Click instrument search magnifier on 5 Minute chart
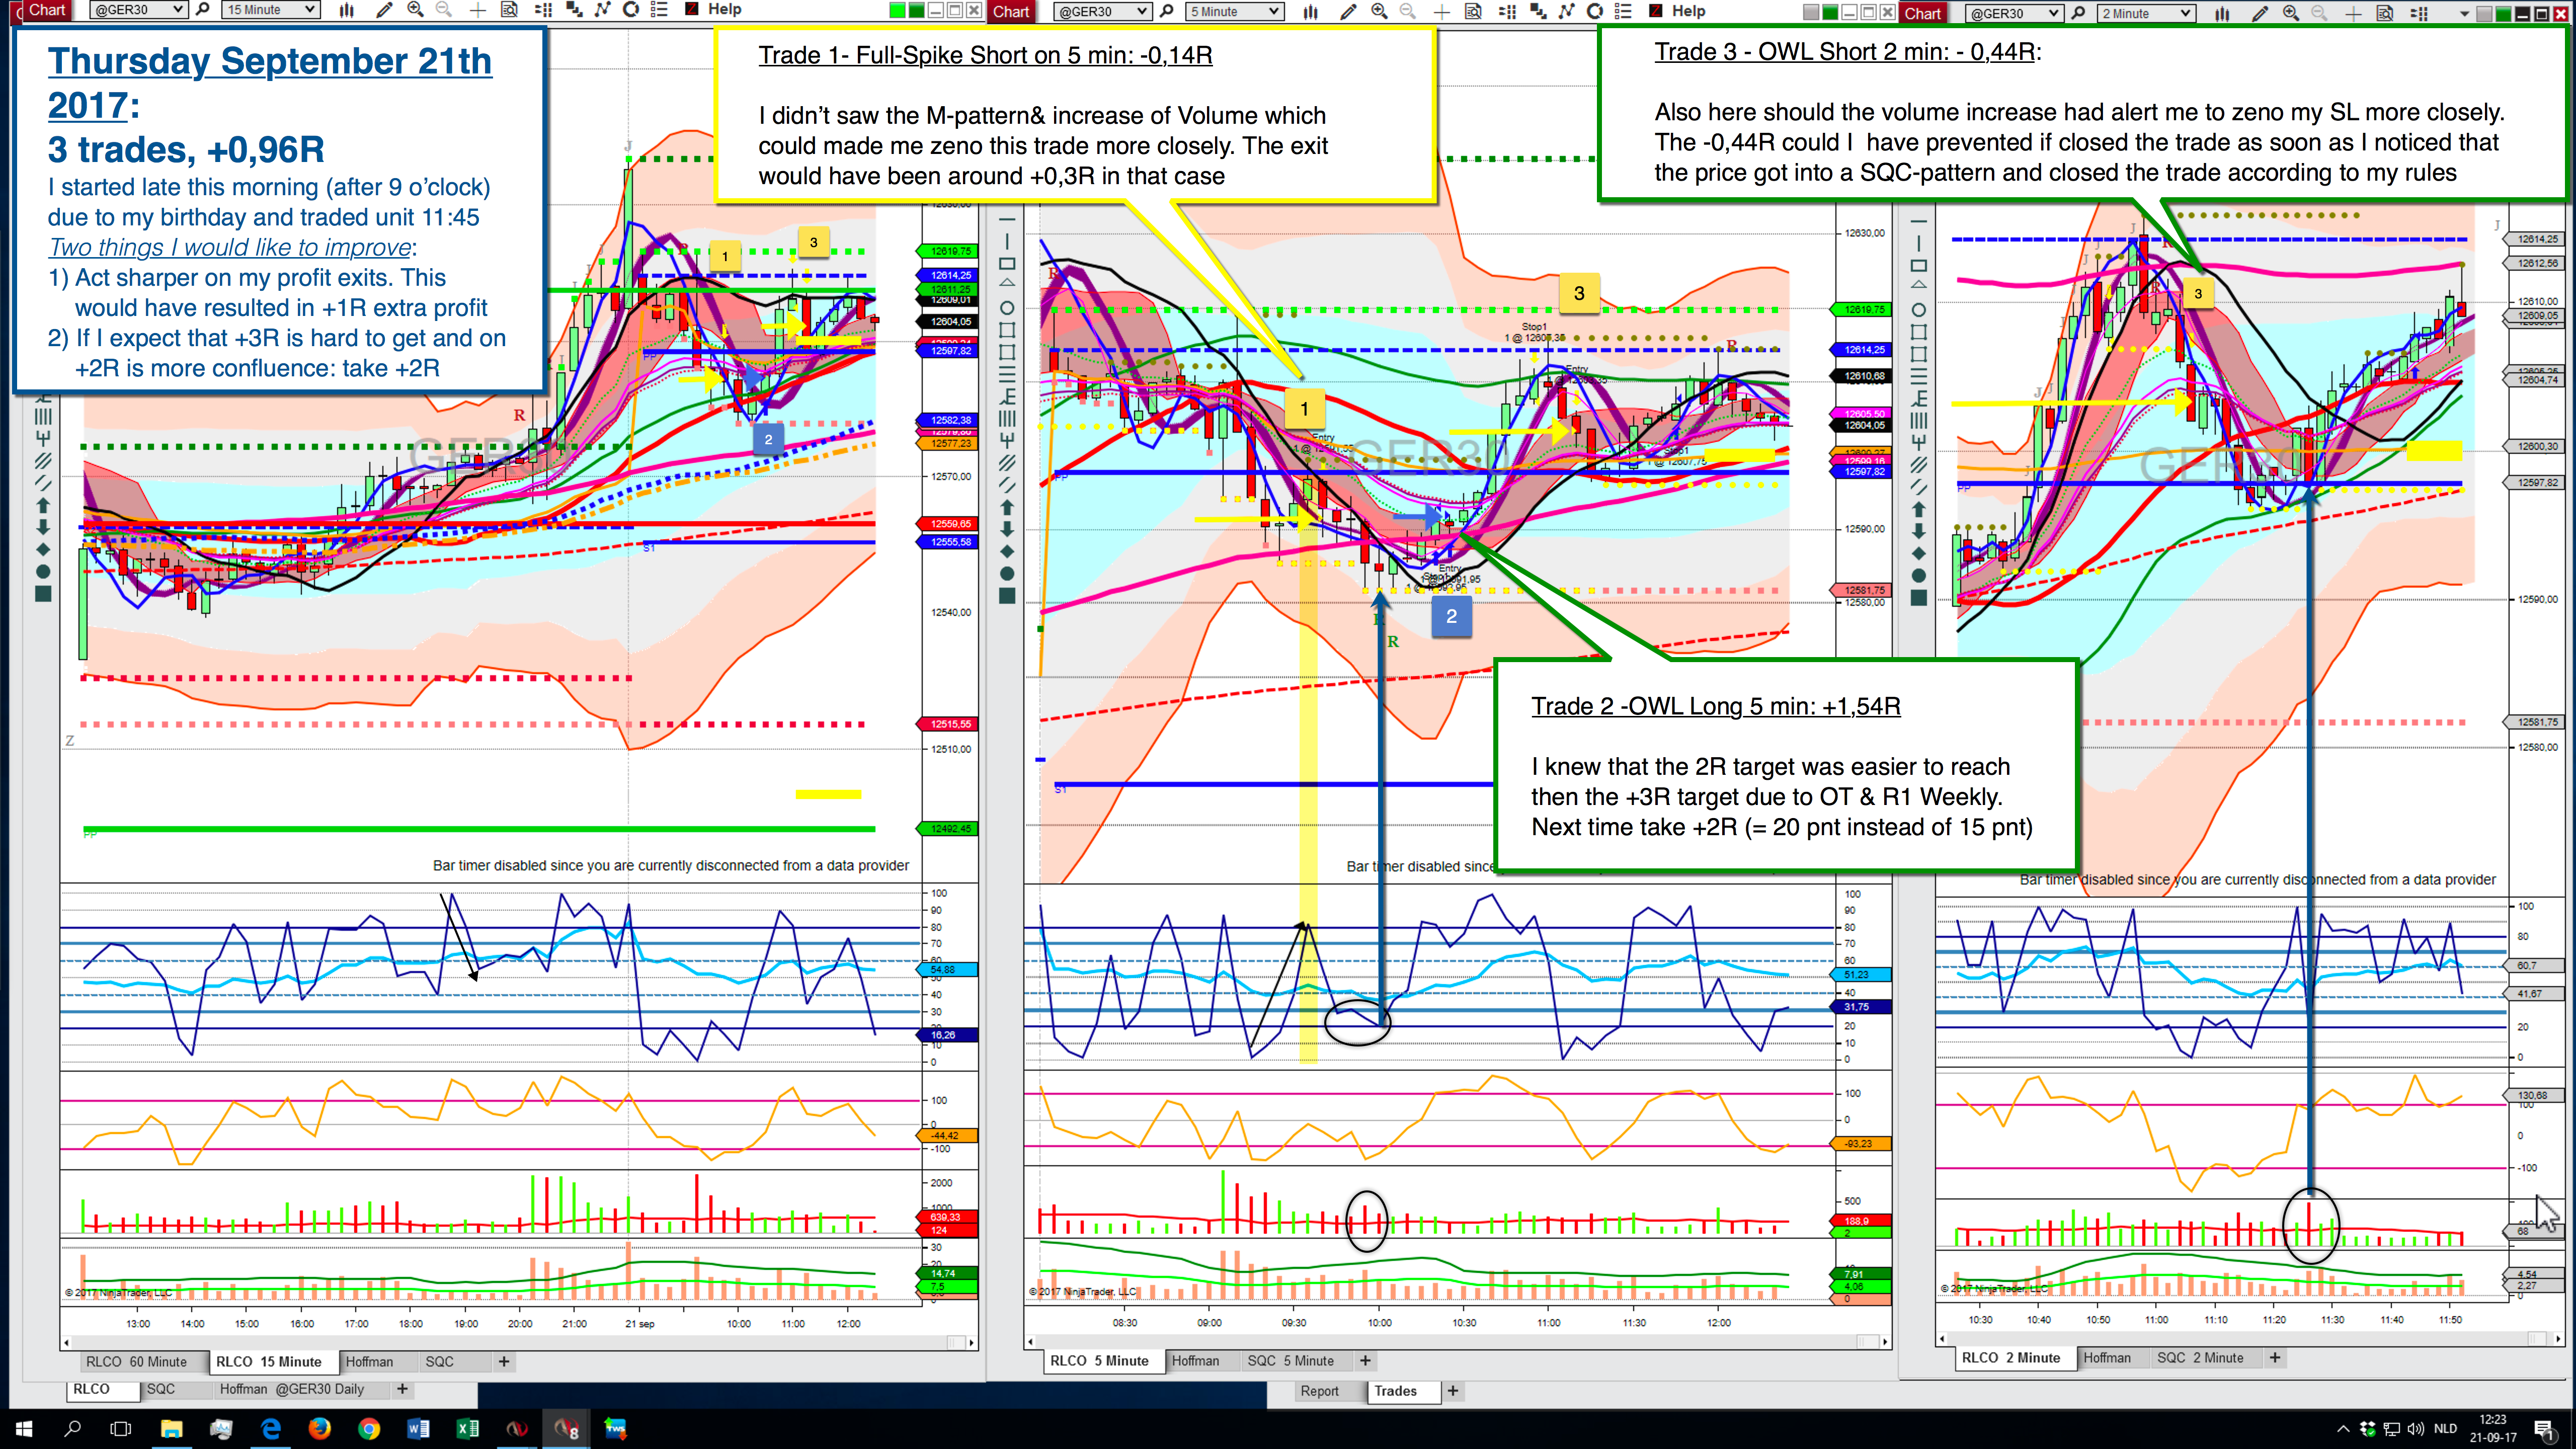The width and height of the screenshot is (2576, 1449). (1167, 12)
